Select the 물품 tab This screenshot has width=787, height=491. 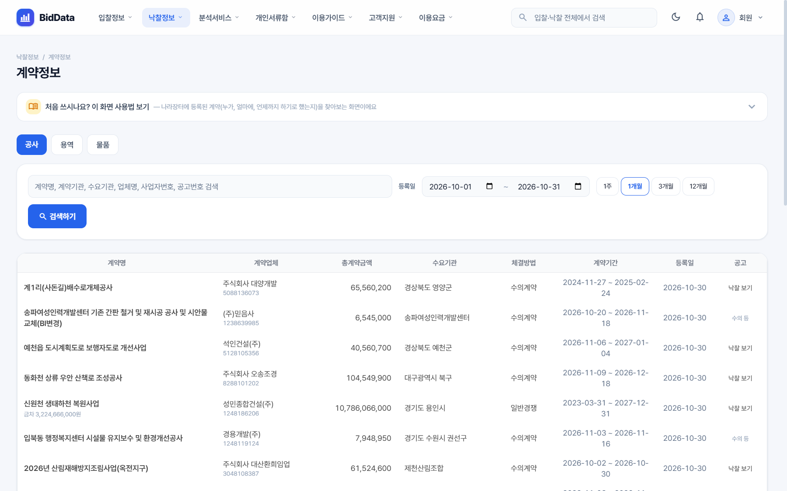click(x=103, y=144)
